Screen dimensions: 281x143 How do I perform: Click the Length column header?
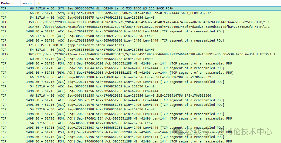click(26, 3)
